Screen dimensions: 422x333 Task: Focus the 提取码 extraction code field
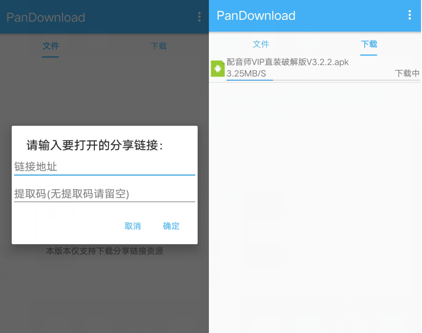104,194
